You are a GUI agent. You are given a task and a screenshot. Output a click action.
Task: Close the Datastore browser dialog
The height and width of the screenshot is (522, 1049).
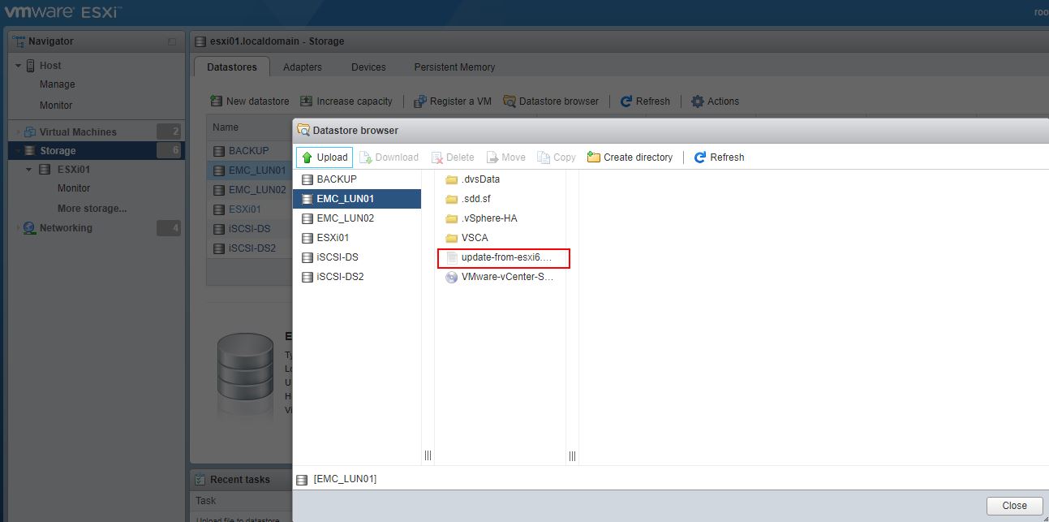point(1014,506)
